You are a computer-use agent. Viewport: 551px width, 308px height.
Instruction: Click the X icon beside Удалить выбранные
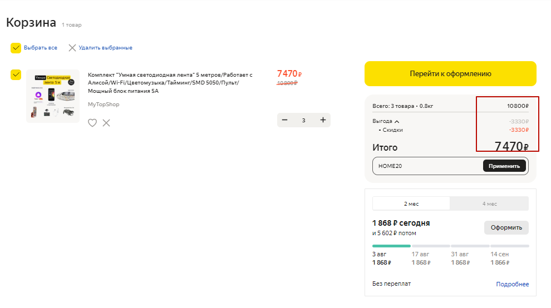(x=72, y=48)
